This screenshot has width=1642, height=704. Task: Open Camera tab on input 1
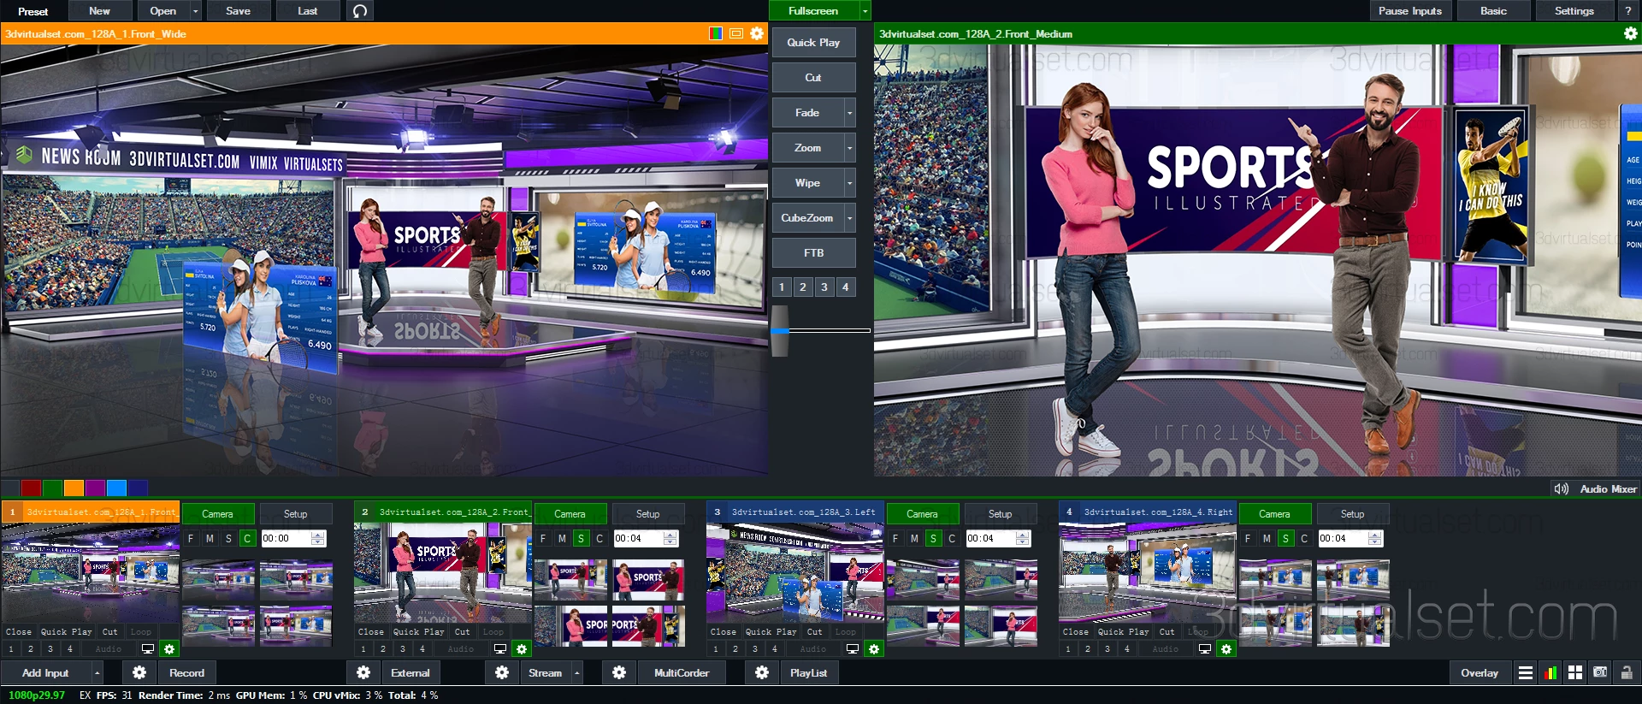point(218,514)
